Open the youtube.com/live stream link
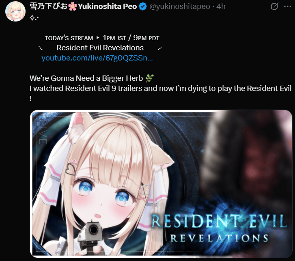The image size is (295, 261). (x=97, y=58)
